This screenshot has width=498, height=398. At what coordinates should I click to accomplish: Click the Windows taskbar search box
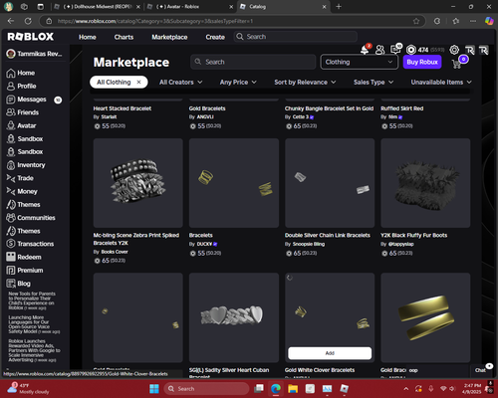click(206, 389)
